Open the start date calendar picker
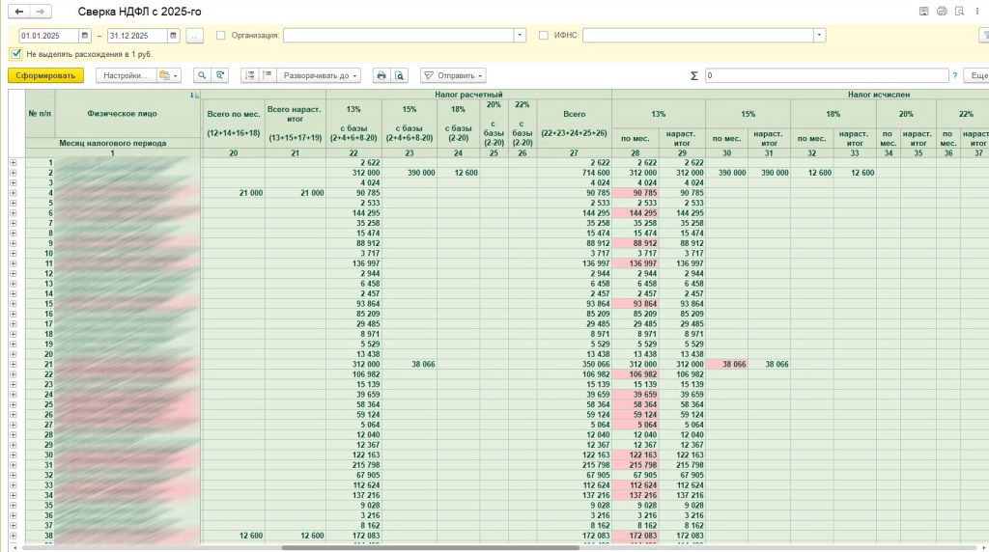 [85, 35]
